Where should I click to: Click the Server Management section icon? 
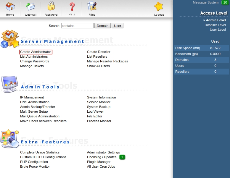[10, 39]
